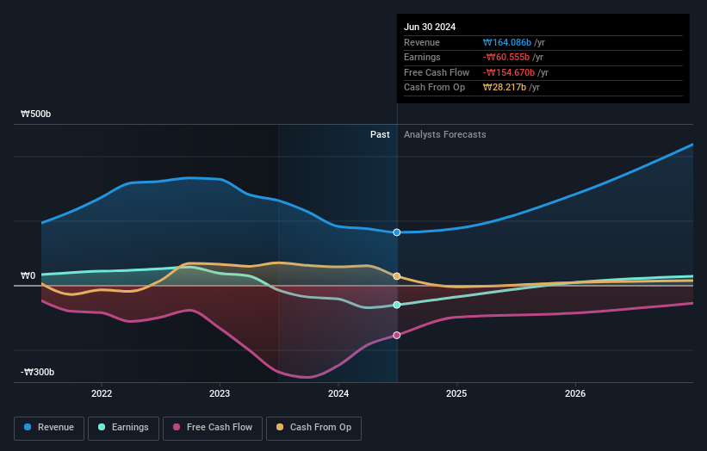Toggle the Free Cash Flow legend button
Screen dimensions: 707x451
pyautogui.click(x=213, y=428)
